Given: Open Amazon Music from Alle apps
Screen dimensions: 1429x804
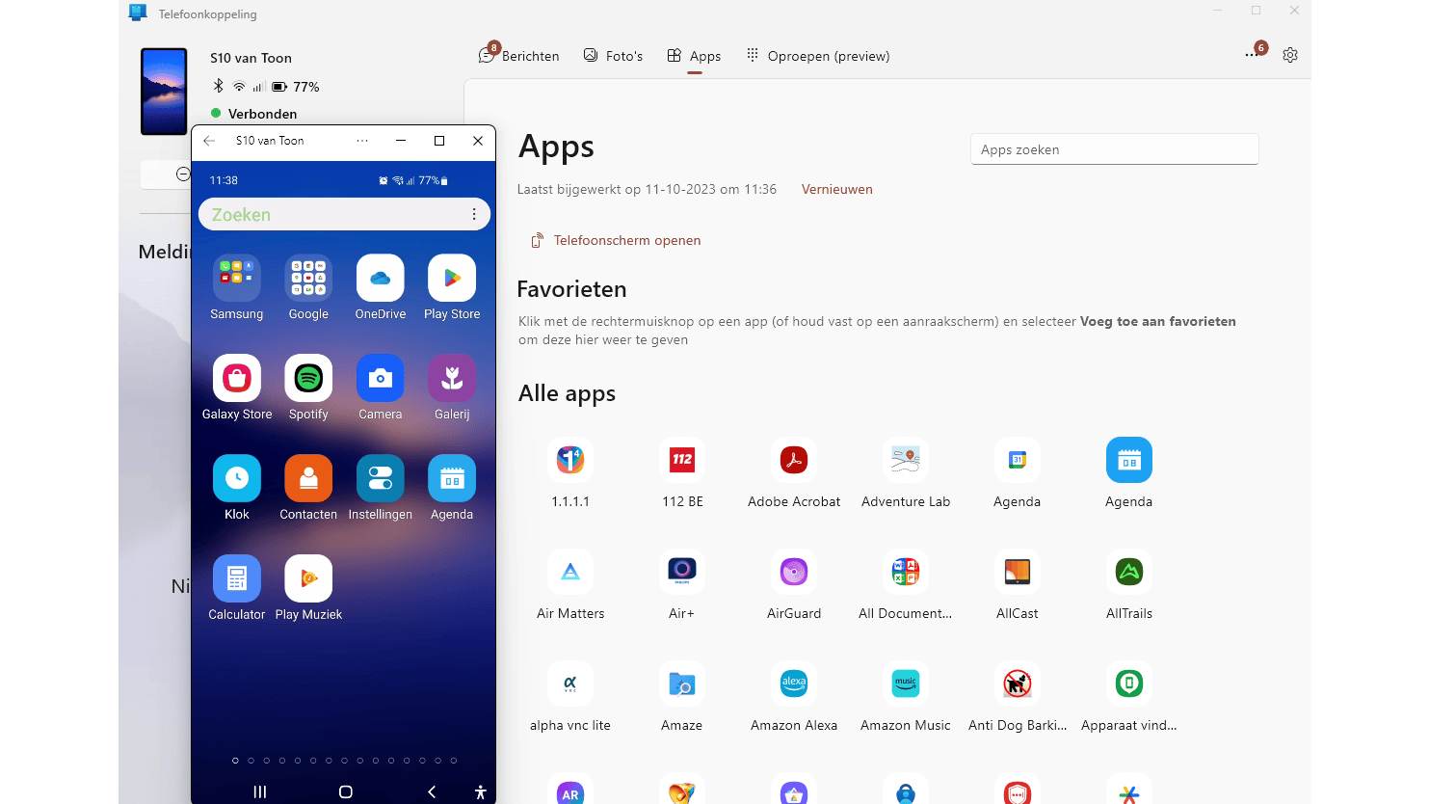Looking at the screenshot, I should pyautogui.click(x=906, y=684).
